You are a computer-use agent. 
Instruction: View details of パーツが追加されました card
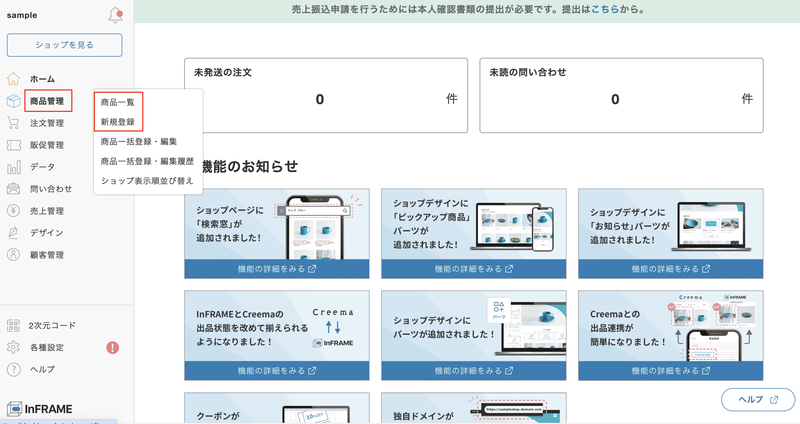474,370
